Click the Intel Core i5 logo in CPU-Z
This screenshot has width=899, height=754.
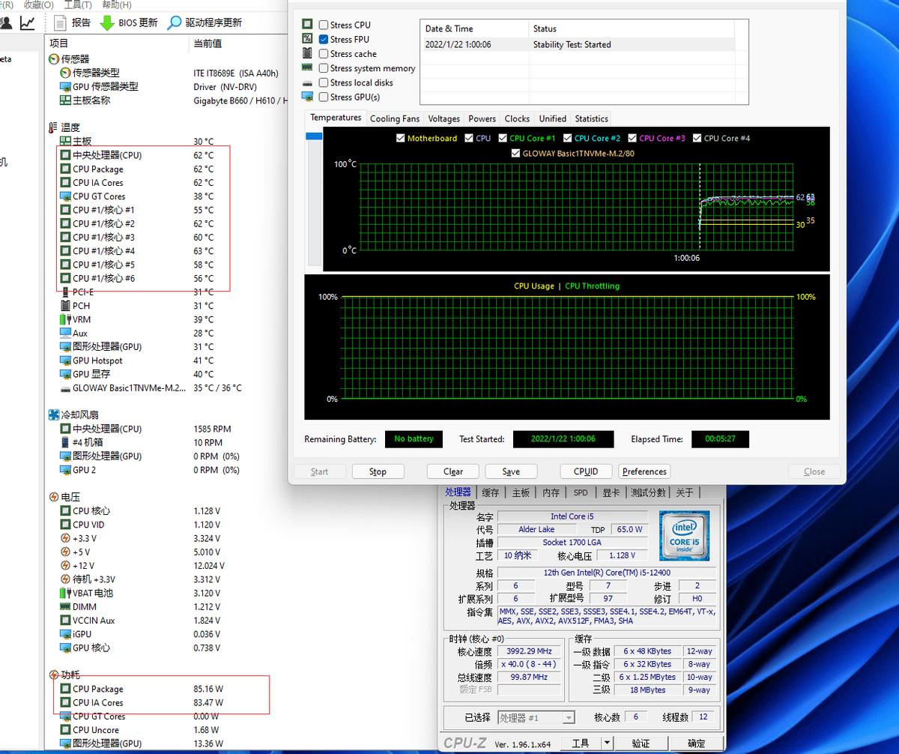684,535
